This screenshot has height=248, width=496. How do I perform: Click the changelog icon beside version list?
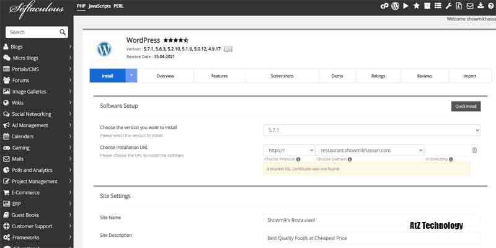(228, 49)
